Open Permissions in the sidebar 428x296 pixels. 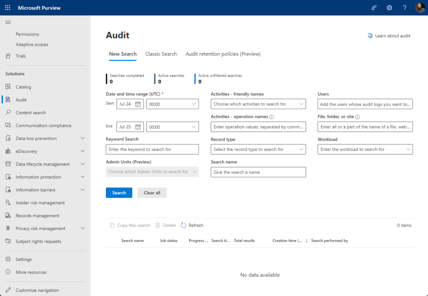(x=27, y=34)
